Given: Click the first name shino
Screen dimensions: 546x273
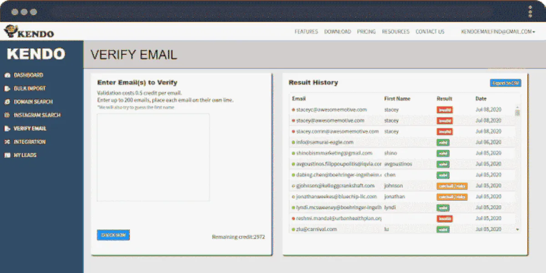Looking at the screenshot, I should [390, 153].
